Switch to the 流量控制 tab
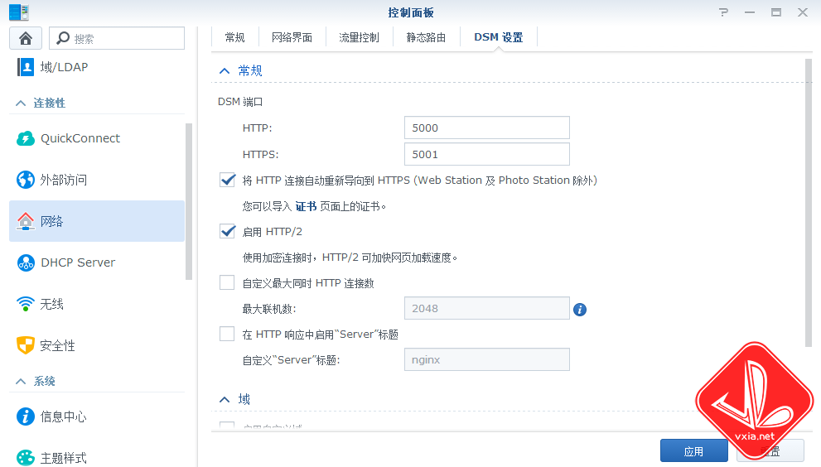821x467 pixels. tap(359, 37)
